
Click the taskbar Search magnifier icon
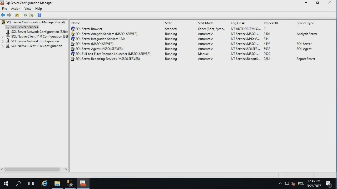18,183
